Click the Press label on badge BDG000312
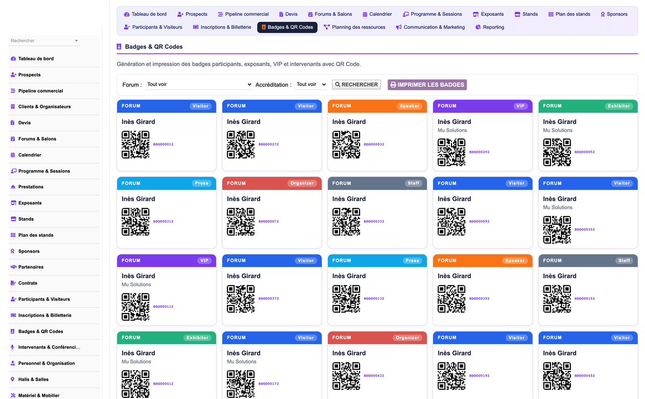Viewport: 645px width, 399px height. click(x=202, y=183)
